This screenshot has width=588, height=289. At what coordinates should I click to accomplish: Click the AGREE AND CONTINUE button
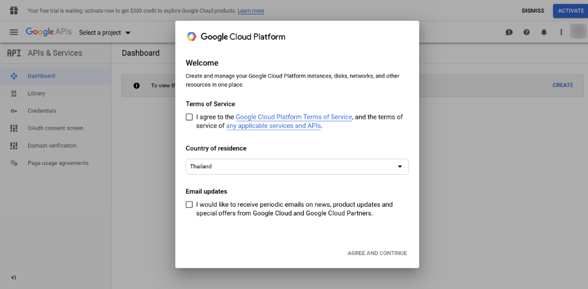pyautogui.click(x=377, y=253)
